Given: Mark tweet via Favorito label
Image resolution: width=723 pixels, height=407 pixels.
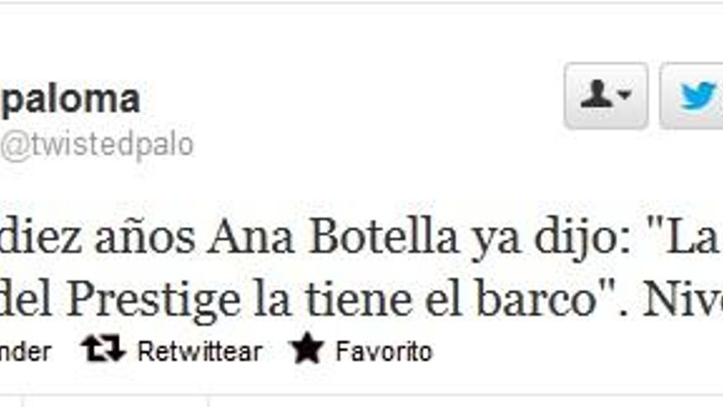Looking at the screenshot, I should click(x=384, y=351).
